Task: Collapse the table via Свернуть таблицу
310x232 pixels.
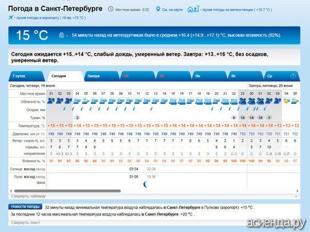Action: tap(29, 196)
